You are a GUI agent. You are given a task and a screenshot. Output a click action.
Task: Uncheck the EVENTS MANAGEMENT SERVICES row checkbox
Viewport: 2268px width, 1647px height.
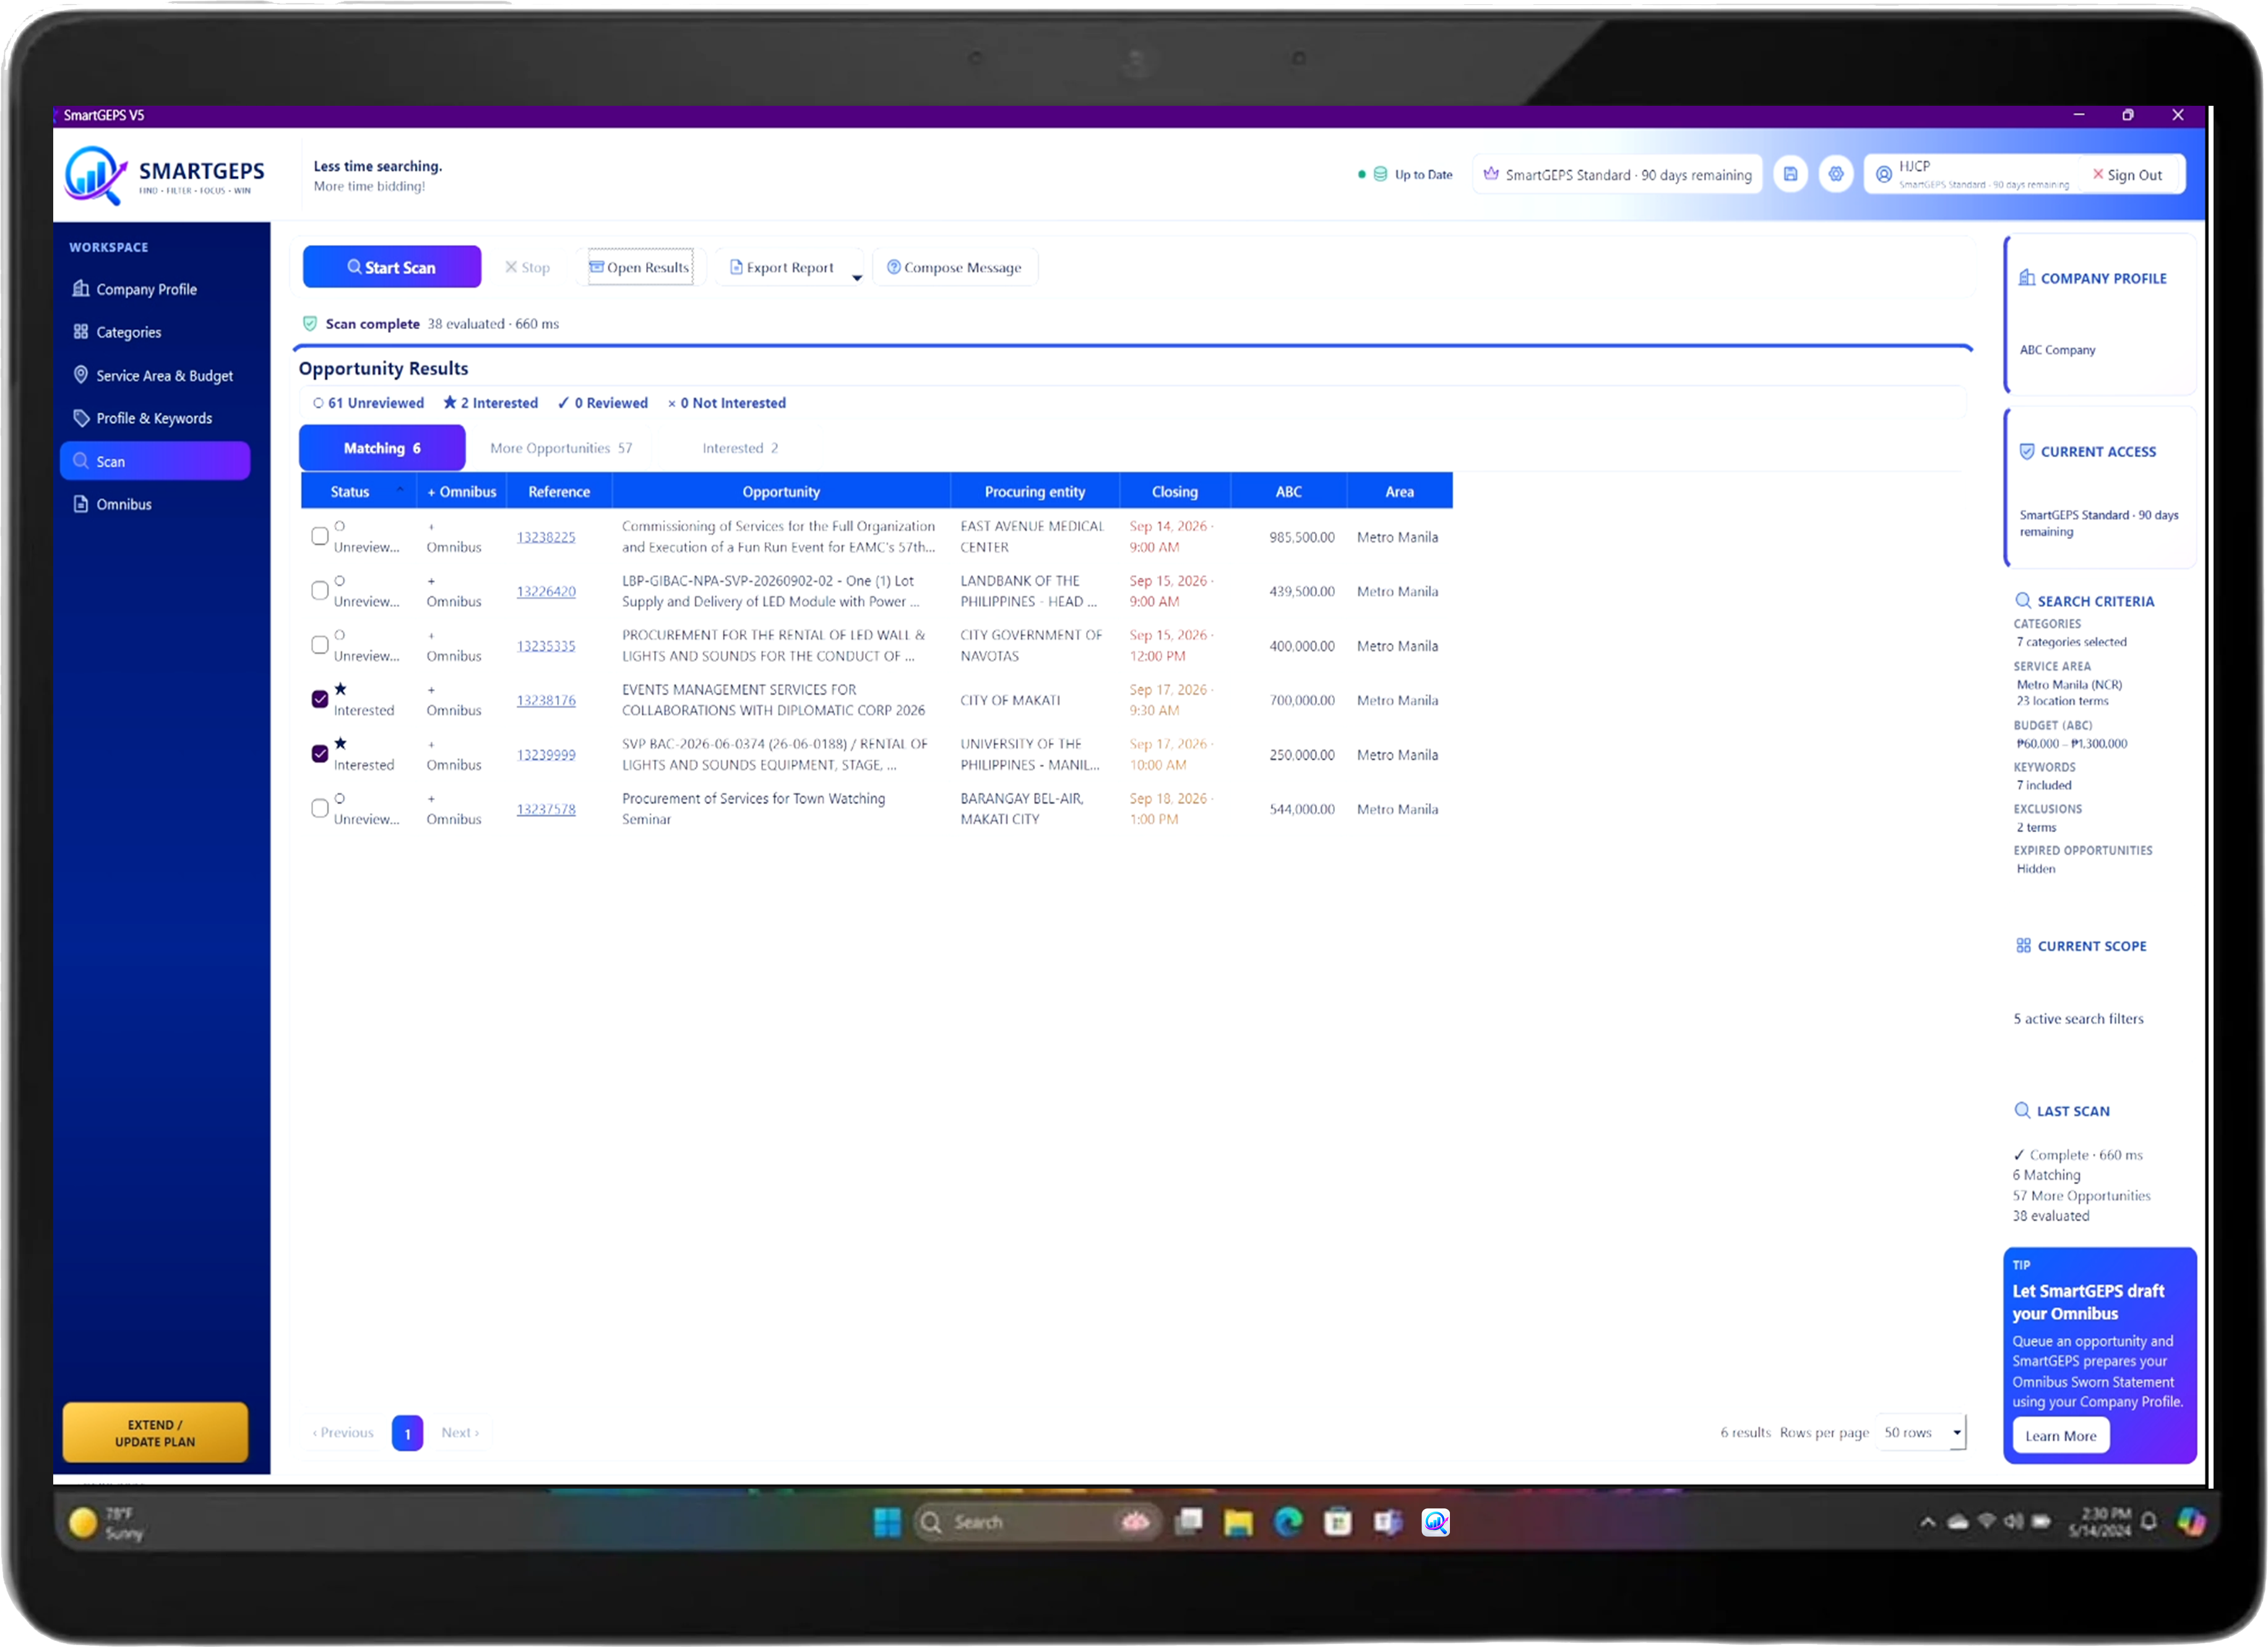click(320, 699)
